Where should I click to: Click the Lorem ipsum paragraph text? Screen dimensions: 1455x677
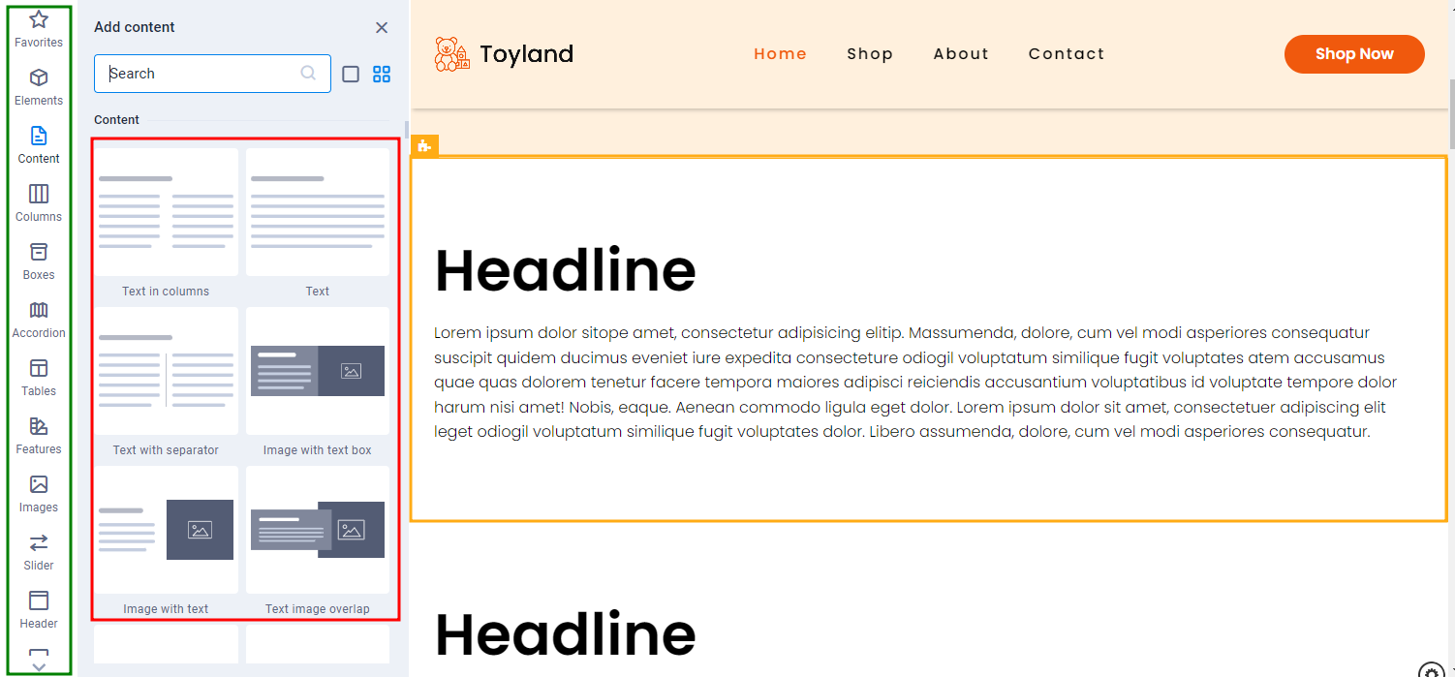click(916, 383)
